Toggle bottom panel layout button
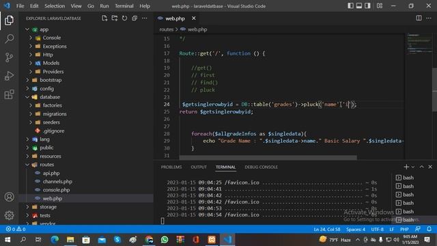The width and height of the screenshot is (437, 246). (x=359, y=5)
